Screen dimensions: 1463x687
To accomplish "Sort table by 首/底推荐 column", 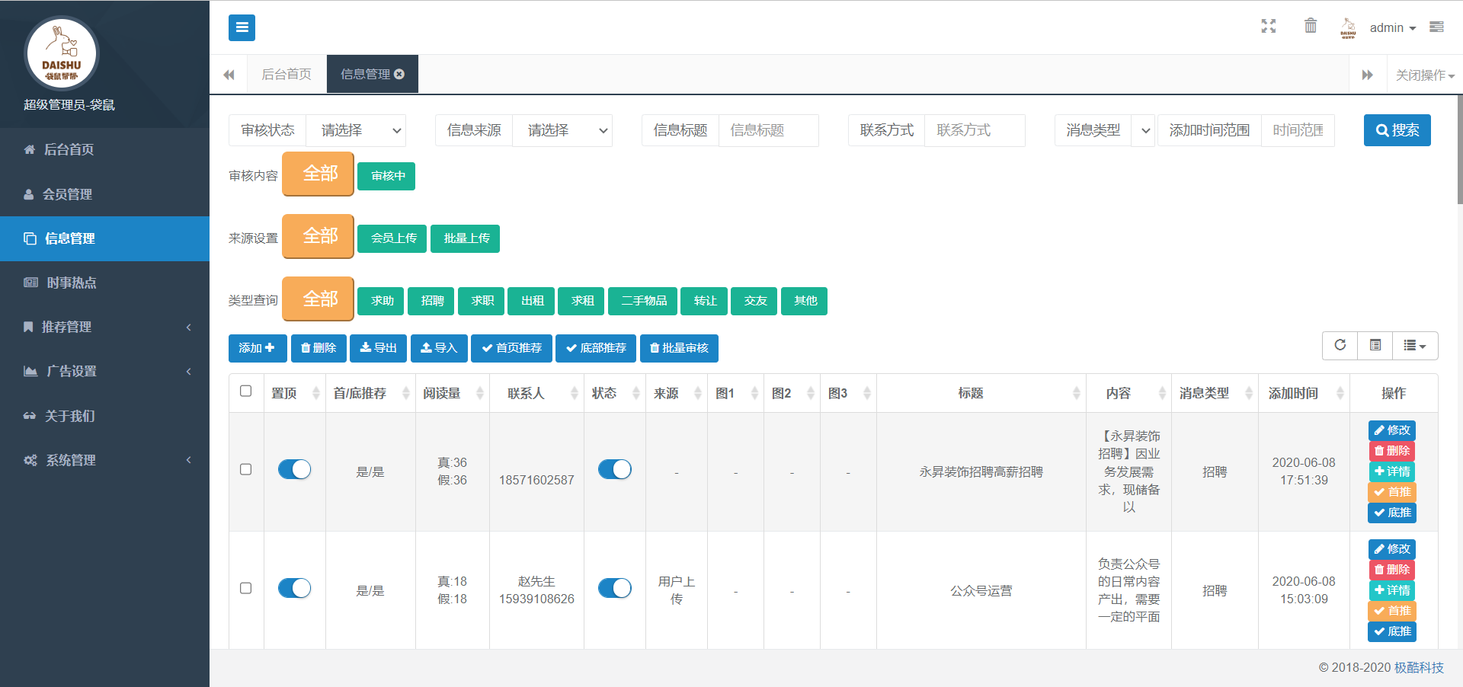I will pos(370,393).
